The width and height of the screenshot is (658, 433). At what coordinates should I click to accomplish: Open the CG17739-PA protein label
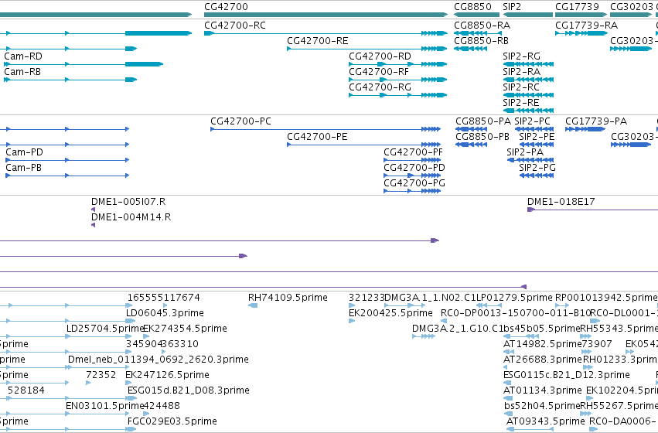(x=596, y=121)
